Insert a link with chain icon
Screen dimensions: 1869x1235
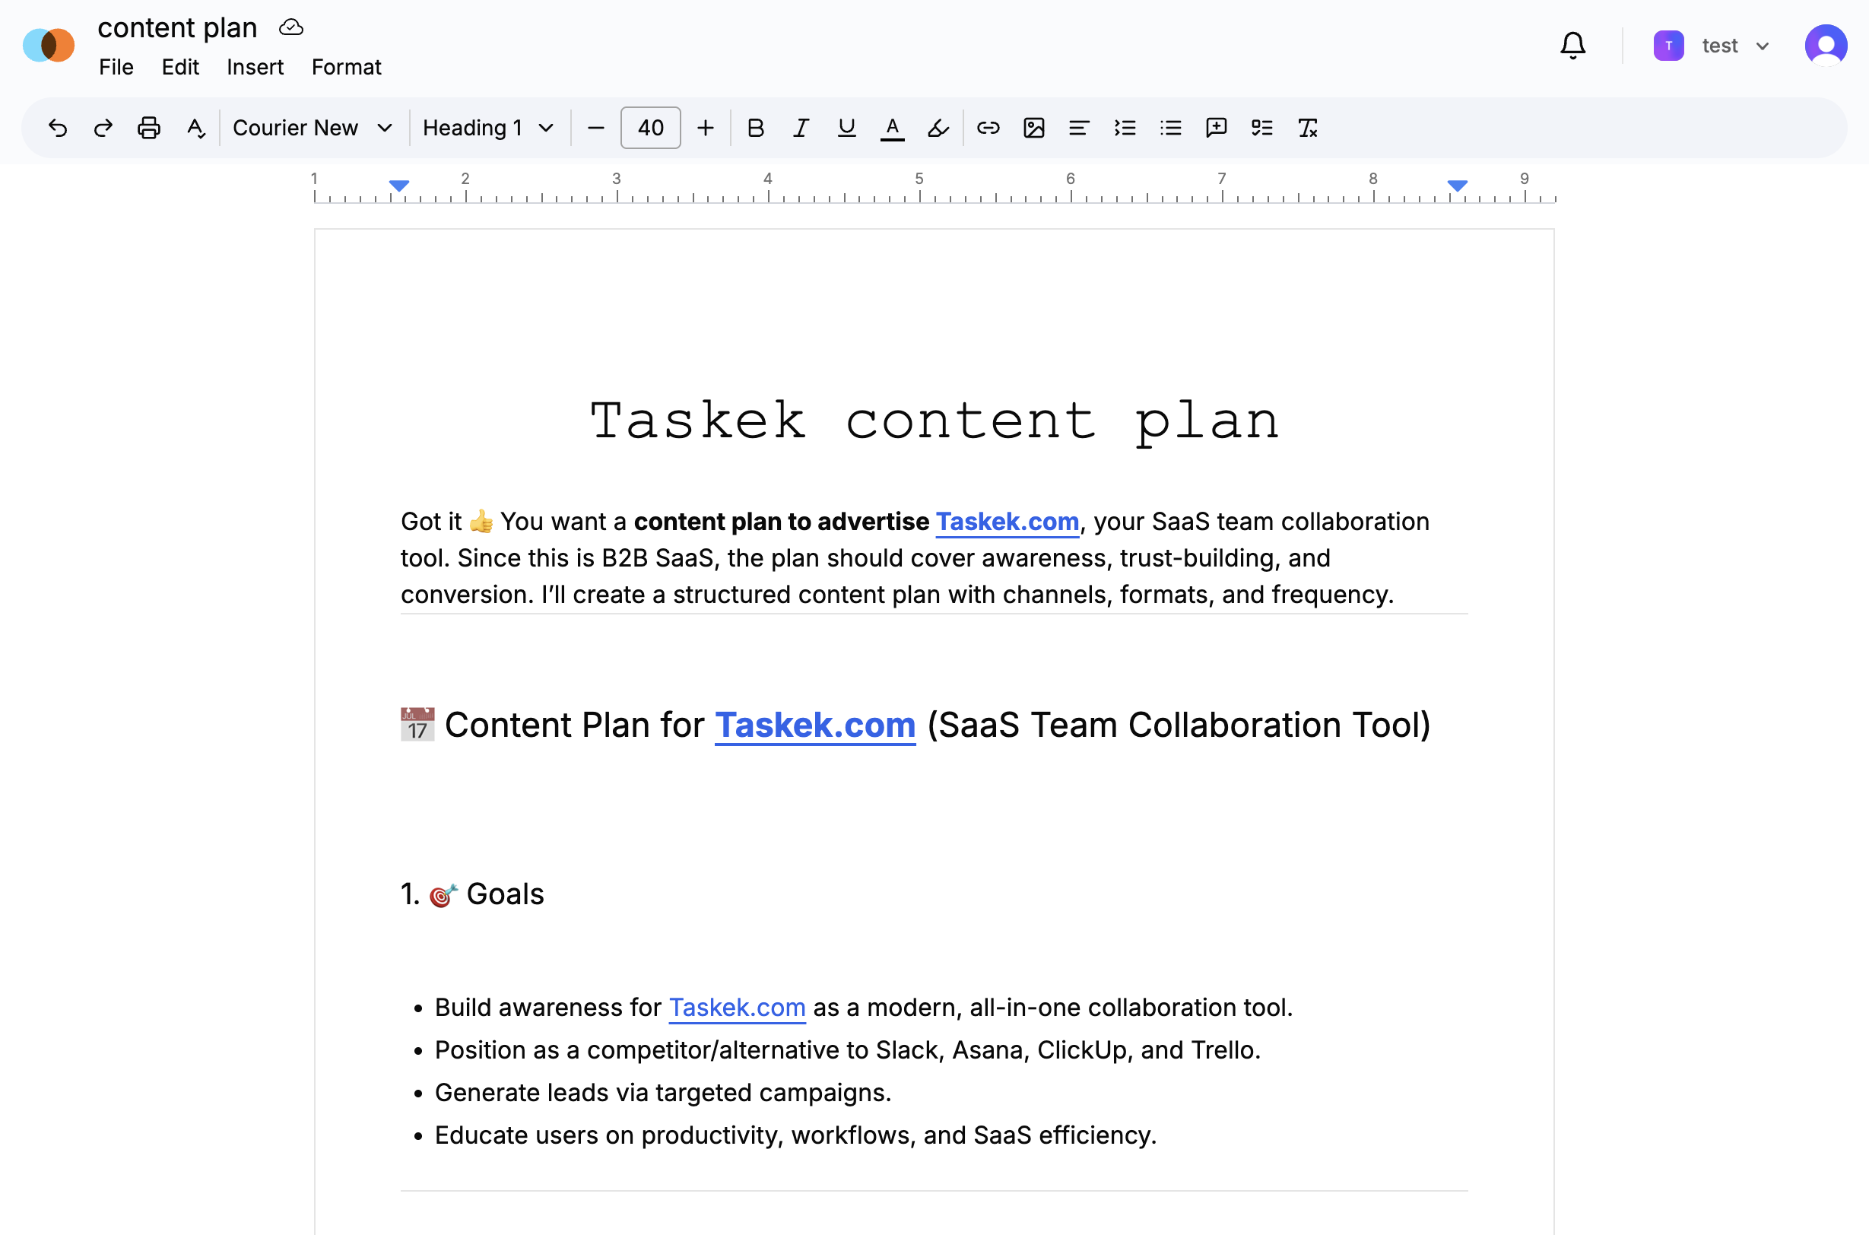988,128
